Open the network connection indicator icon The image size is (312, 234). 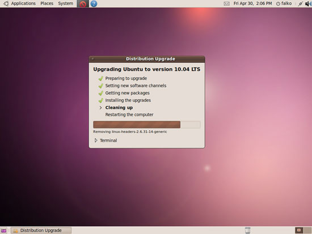point(300,3)
